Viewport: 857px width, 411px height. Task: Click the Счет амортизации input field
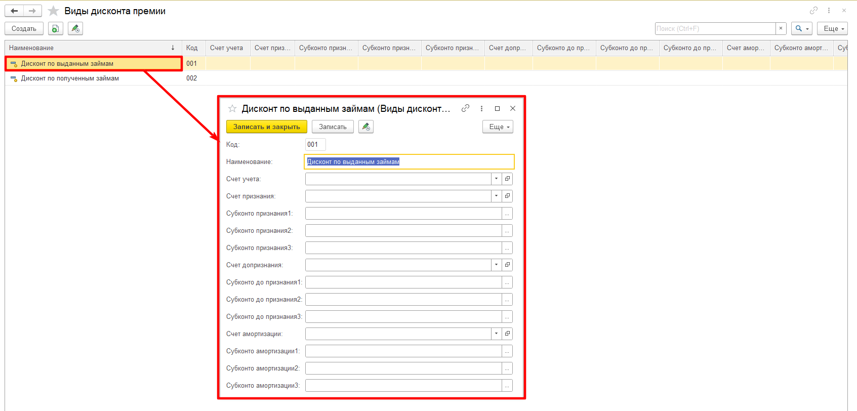398,334
